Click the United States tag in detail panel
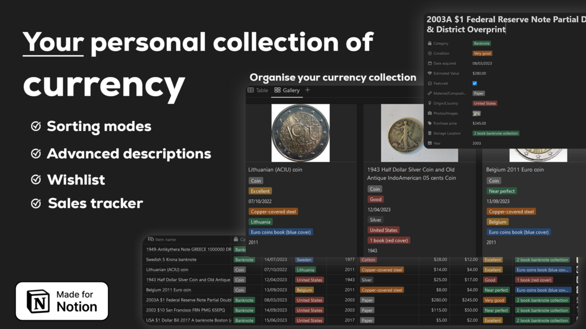This screenshot has width=586, height=329. tap(485, 103)
